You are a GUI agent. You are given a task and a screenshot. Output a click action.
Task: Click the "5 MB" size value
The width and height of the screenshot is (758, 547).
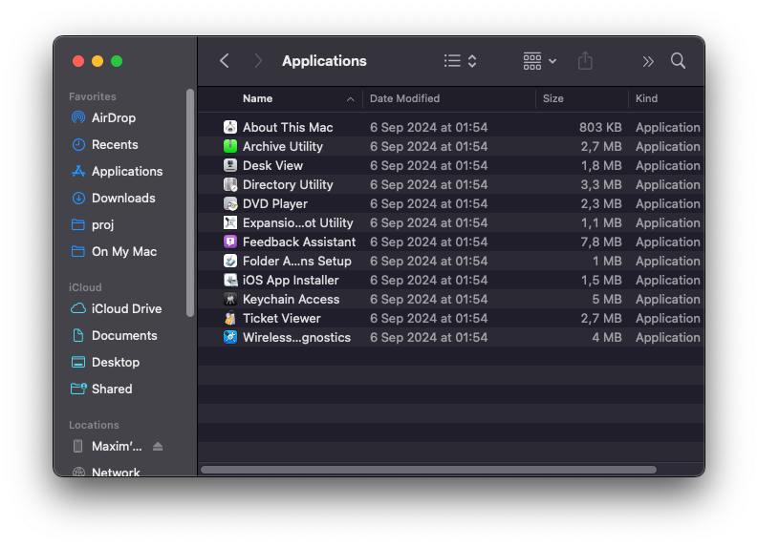[x=607, y=300]
